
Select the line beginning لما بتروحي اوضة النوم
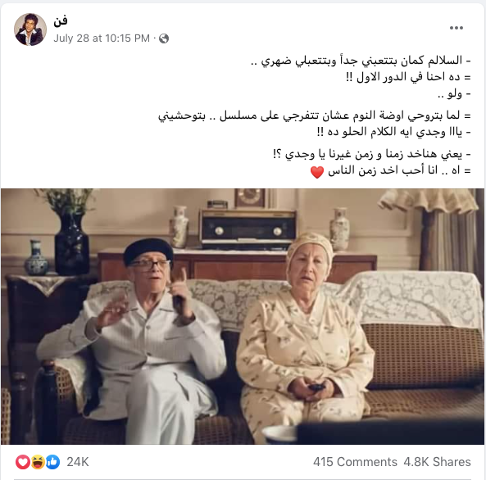point(315,115)
